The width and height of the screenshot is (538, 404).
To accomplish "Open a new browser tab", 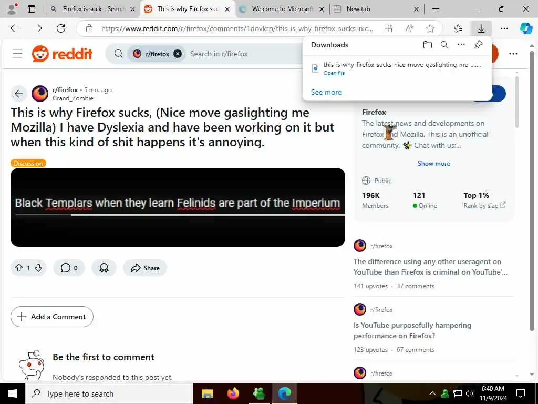I will (436, 9).
